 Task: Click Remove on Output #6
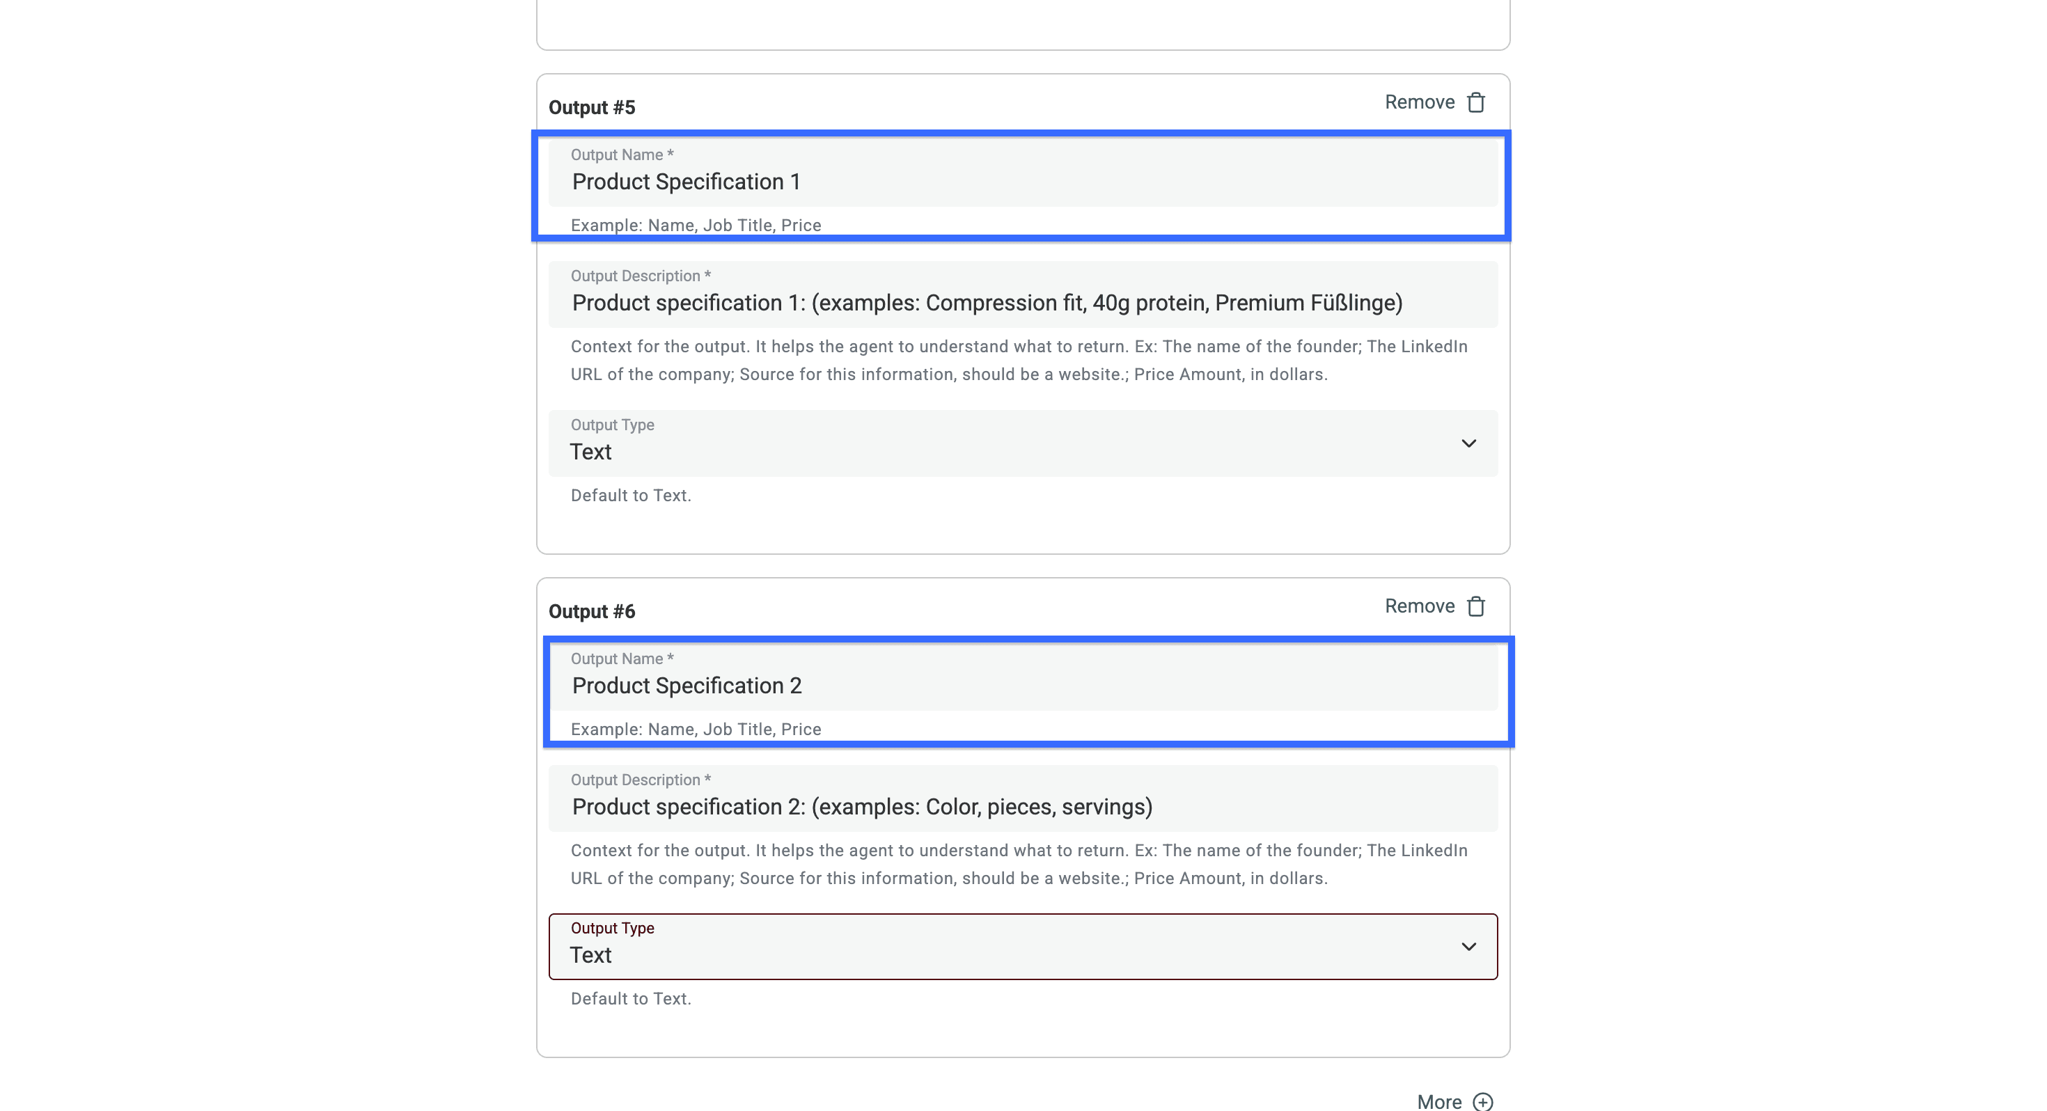(x=1419, y=606)
